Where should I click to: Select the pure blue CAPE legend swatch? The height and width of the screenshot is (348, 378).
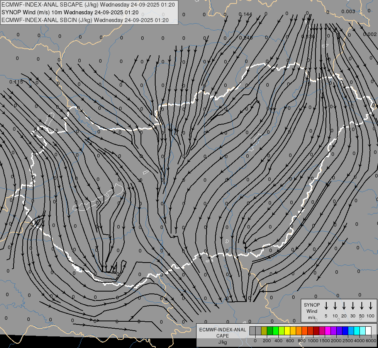pos(345,331)
